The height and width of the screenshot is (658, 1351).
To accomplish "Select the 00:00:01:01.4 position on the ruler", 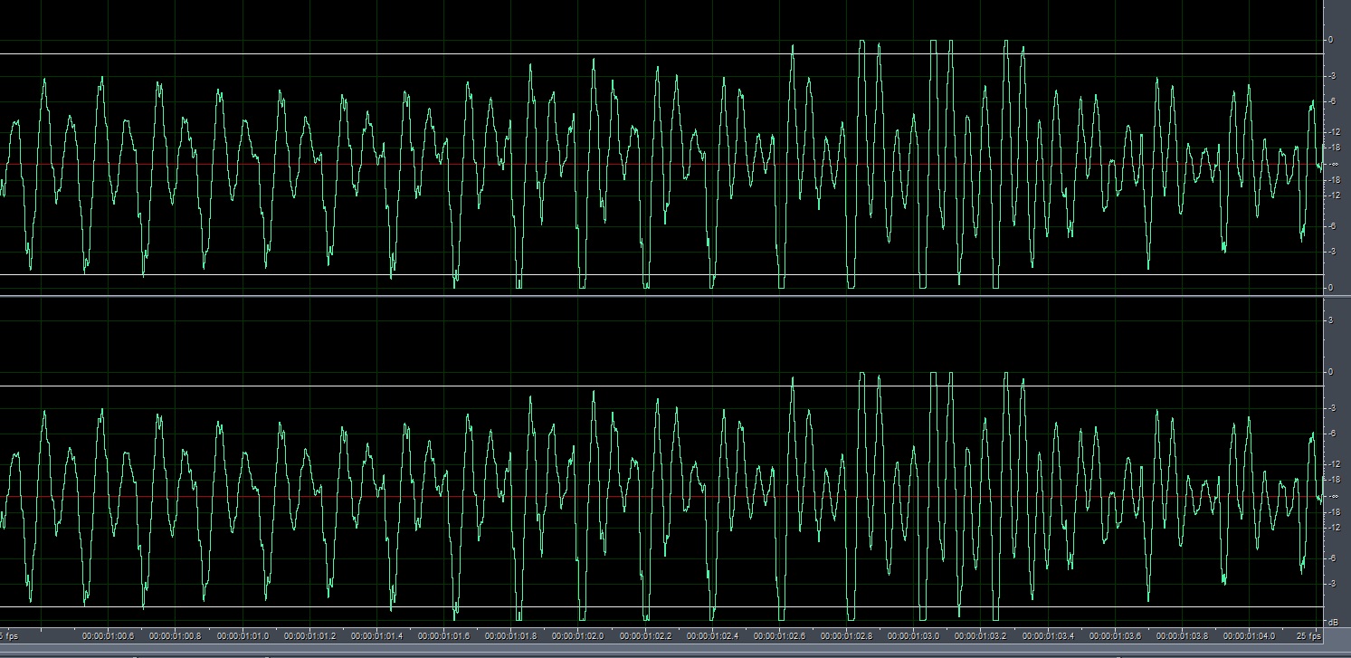I will [x=377, y=636].
